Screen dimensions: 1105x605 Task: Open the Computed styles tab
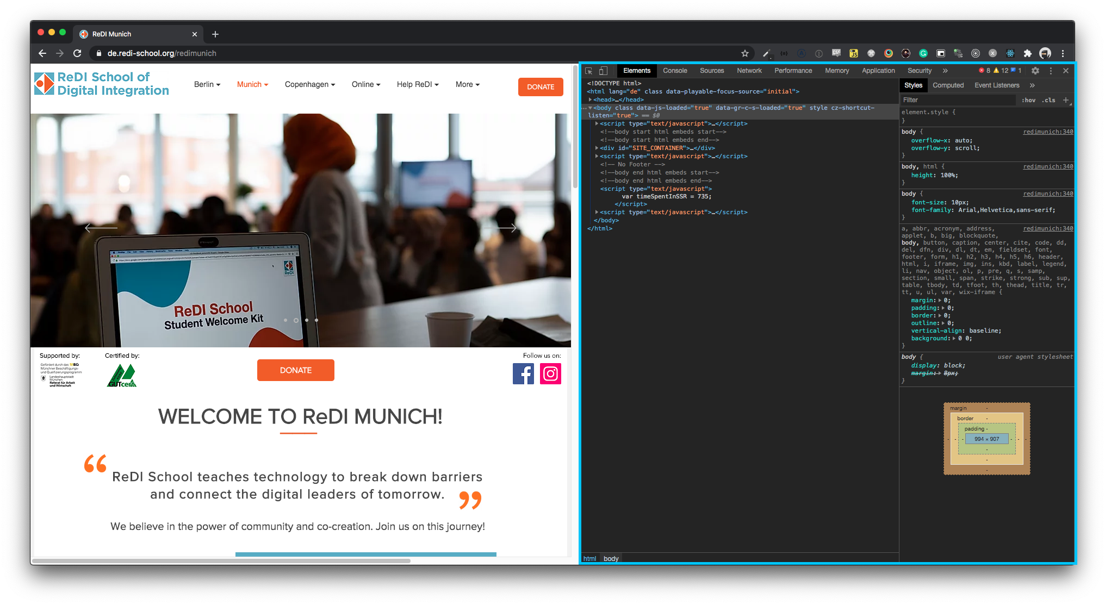[948, 85]
